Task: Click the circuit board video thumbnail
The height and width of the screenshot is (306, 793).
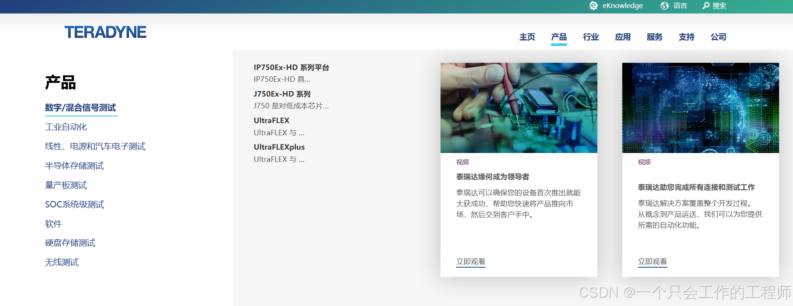Action: tap(519, 108)
